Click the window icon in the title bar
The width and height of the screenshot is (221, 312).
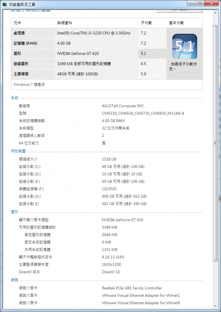[5, 4]
